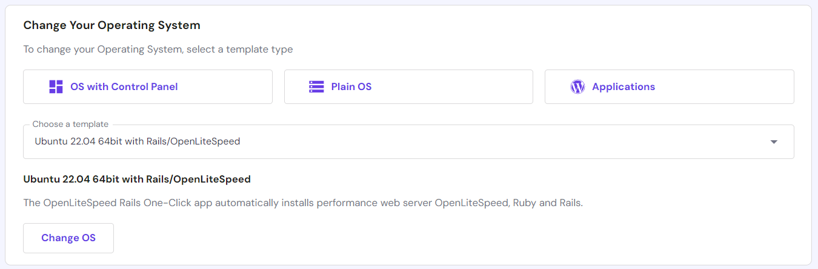Screen dimensions: 818x269
Task: Click the dashboard grid icon for control panel OS
Action: (56, 86)
